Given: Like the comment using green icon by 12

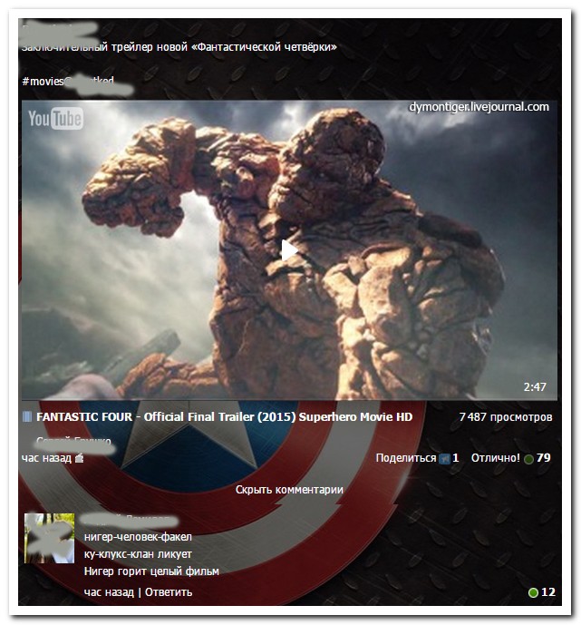Looking at the screenshot, I should point(533,592).
